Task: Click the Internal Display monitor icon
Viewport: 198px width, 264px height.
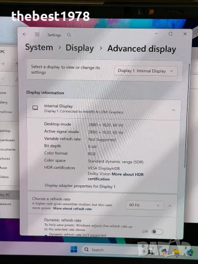Action: pyautogui.click(x=35, y=108)
